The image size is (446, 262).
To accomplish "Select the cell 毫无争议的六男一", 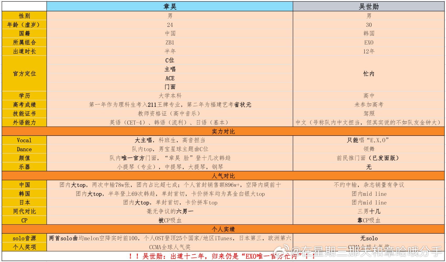I will tap(170, 211).
